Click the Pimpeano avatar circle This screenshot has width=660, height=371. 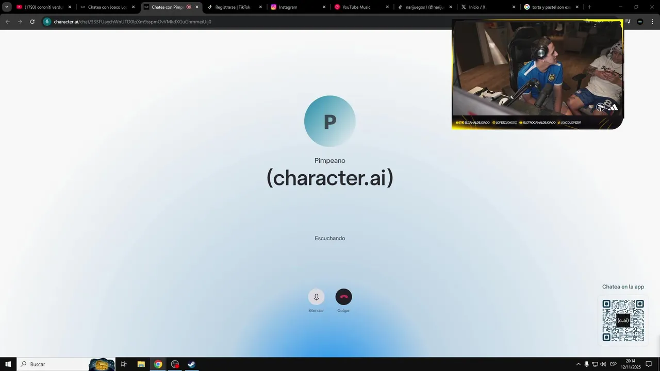(330, 121)
